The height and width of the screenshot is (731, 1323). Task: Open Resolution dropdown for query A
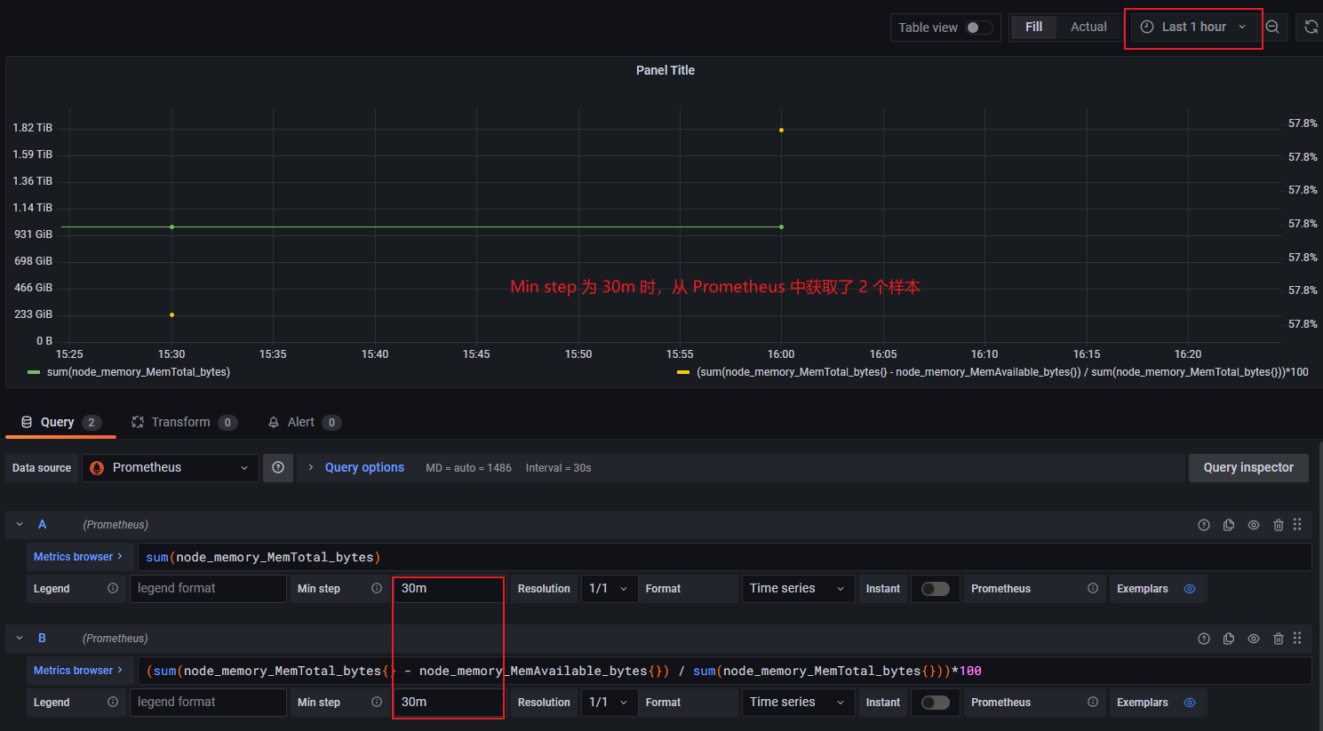[x=610, y=588]
